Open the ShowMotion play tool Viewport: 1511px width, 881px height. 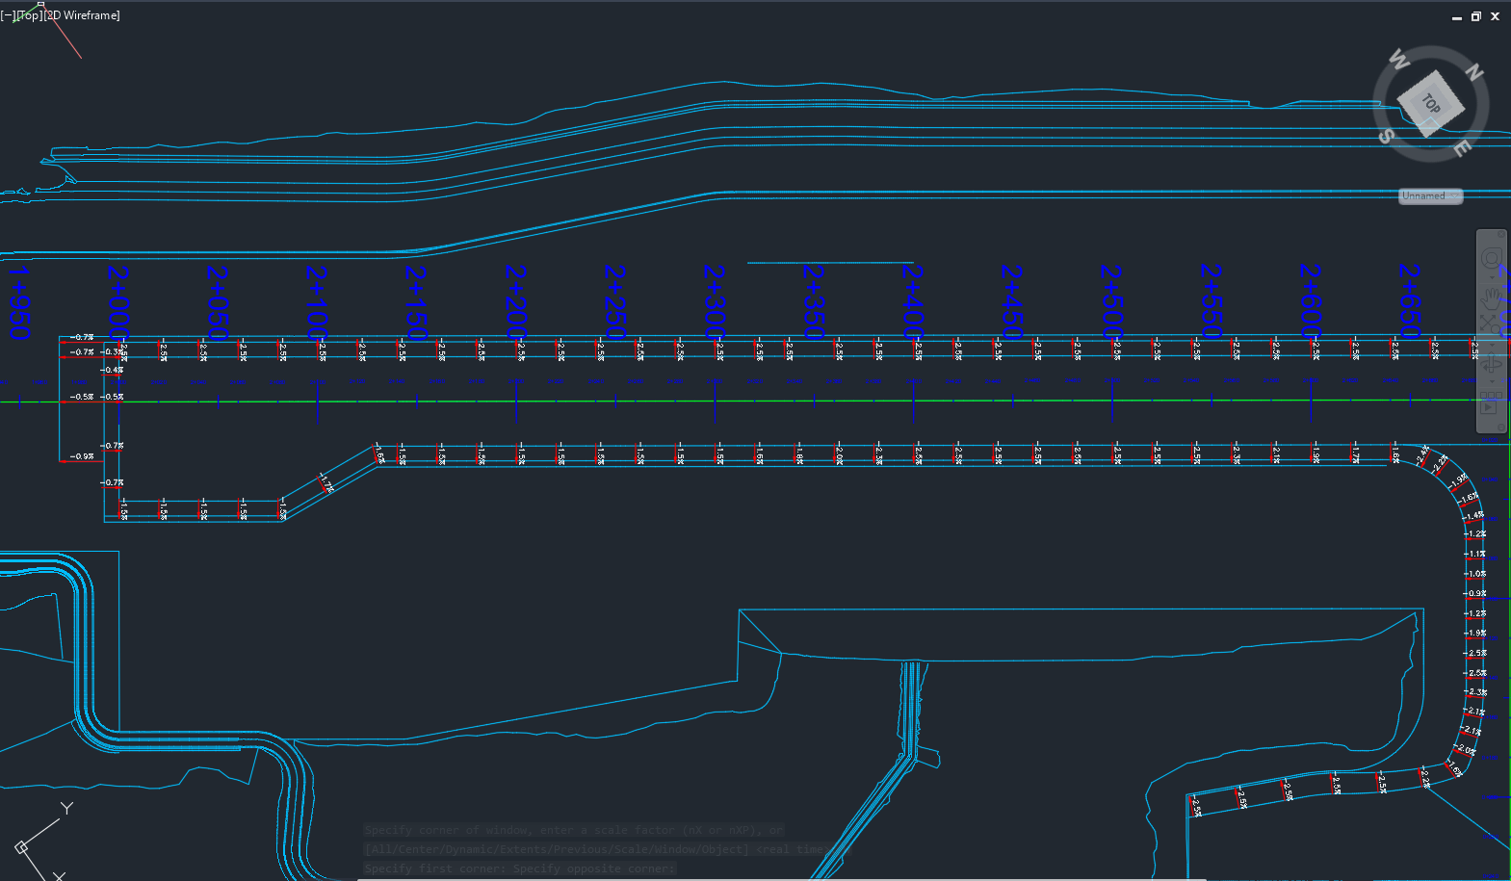tap(1490, 402)
